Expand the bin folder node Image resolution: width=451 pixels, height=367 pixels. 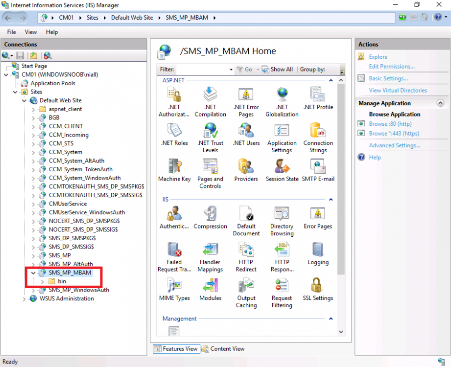[x=43, y=282]
